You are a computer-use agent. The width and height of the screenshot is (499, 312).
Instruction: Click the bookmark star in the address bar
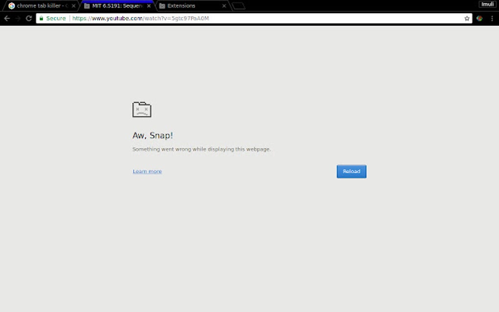coord(466,18)
